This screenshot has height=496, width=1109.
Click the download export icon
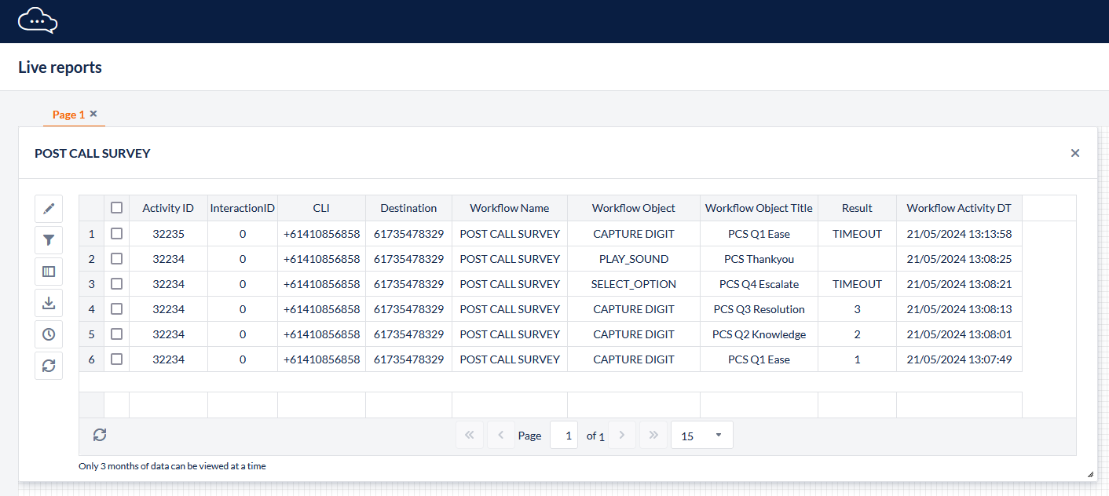[x=49, y=303]
